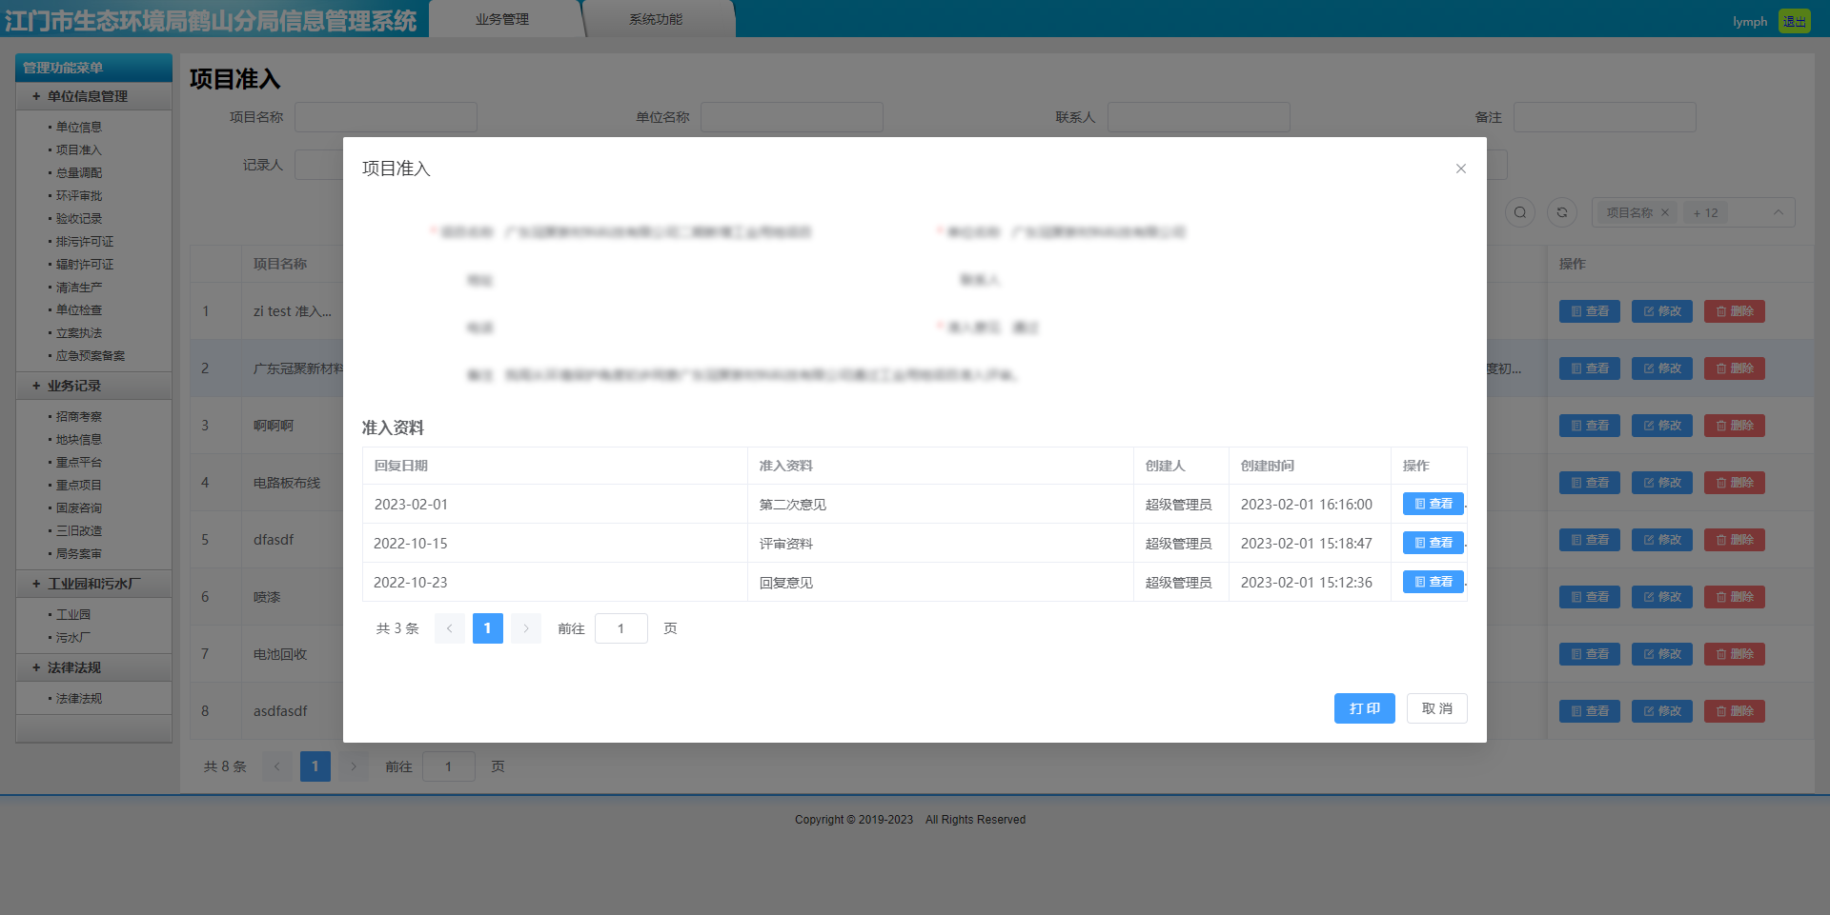This screenshot has height=915, width=1830.
Task: Go to previous page in main pagination
Action: [x=277, y=766]
